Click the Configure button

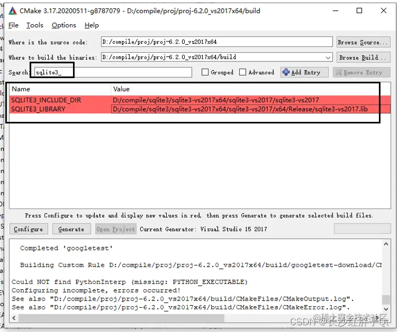point(28,229)
